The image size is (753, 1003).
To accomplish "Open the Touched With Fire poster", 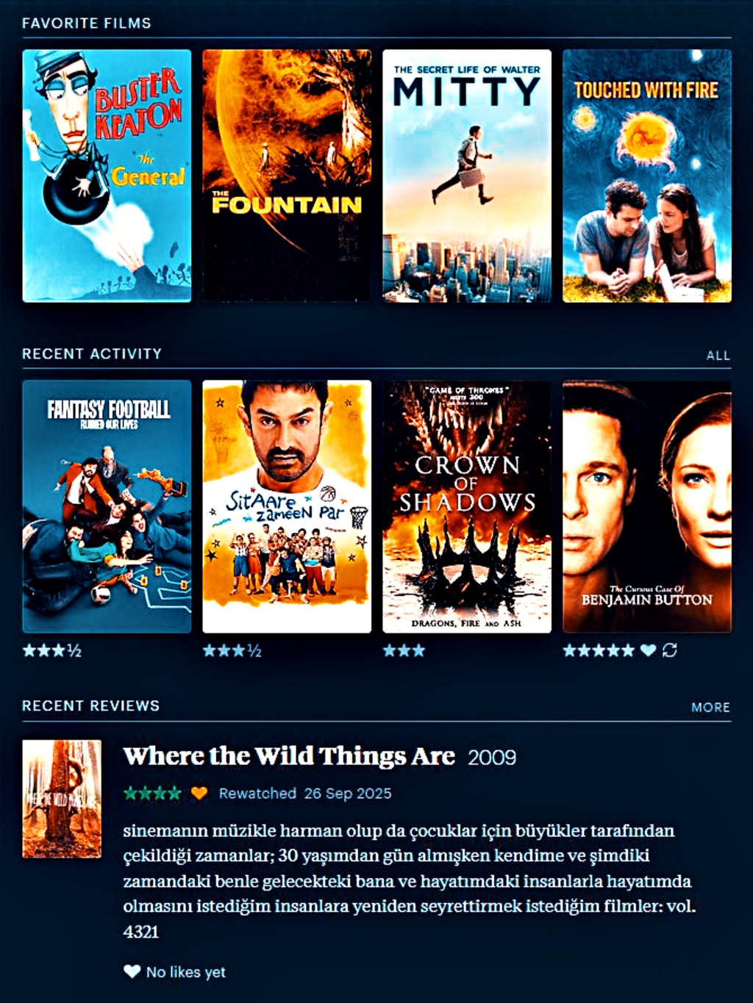I will [647, 176].
